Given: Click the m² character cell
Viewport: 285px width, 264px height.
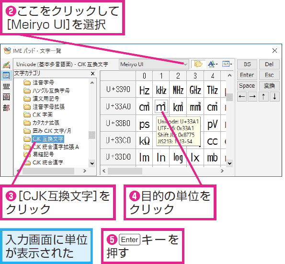Looking at the screenshot, I should [161, 106].
